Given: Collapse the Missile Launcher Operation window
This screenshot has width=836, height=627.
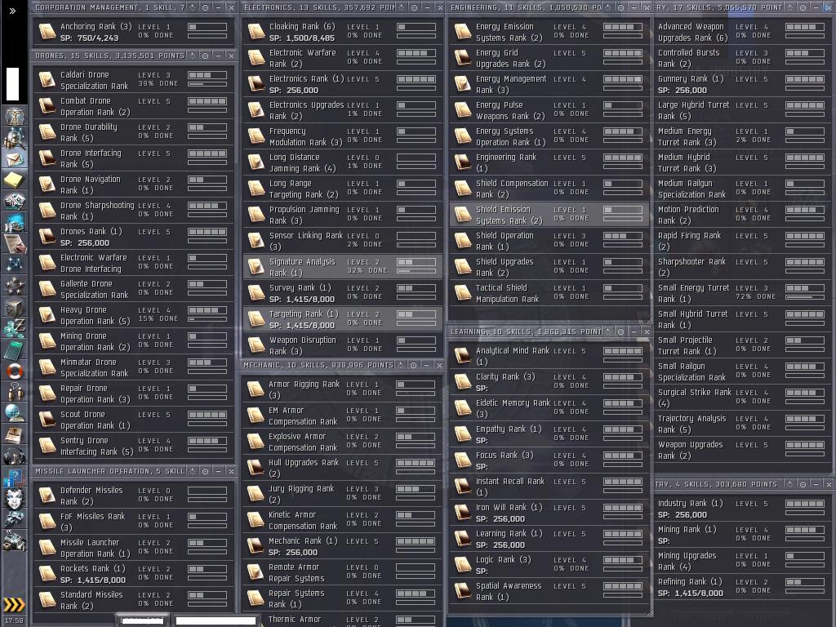Looking at the screenshot, I should pos(218,471).
